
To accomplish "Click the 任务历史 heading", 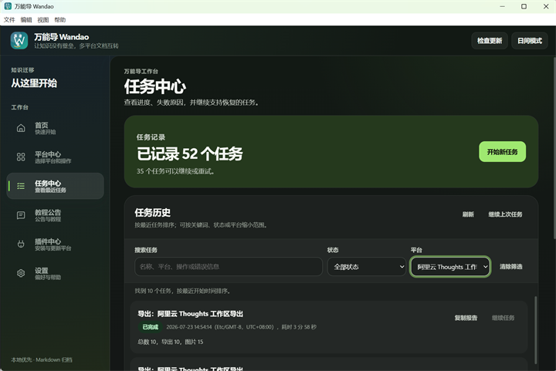I will pyautogui.click(x=152, y=212).
